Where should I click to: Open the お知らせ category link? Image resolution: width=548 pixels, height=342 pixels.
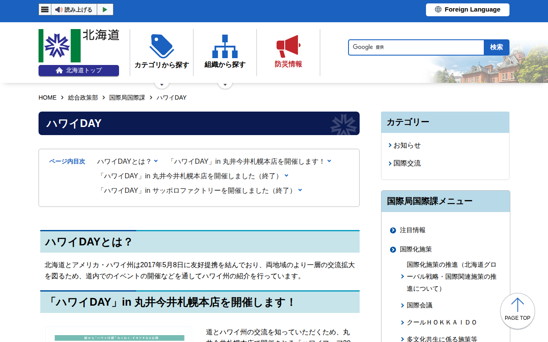(407, 145)
